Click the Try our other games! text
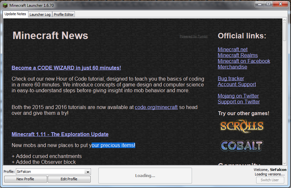The image size is (291, 188). click(244, 114)
